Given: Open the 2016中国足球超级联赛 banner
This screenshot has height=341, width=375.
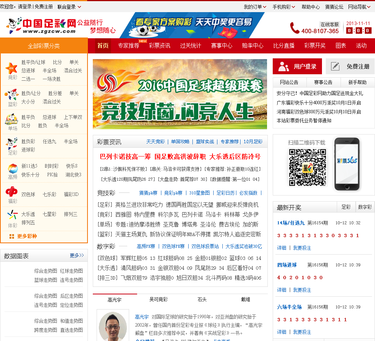Looking at the screenshot, I should [180, 94].
